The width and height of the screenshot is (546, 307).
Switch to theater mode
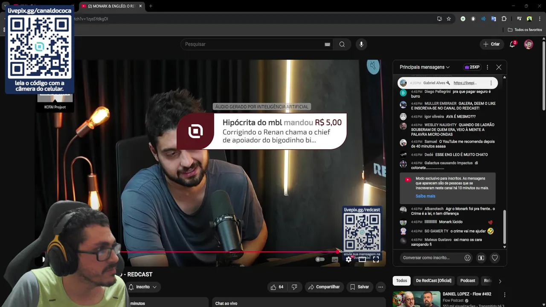coord(362,259)
